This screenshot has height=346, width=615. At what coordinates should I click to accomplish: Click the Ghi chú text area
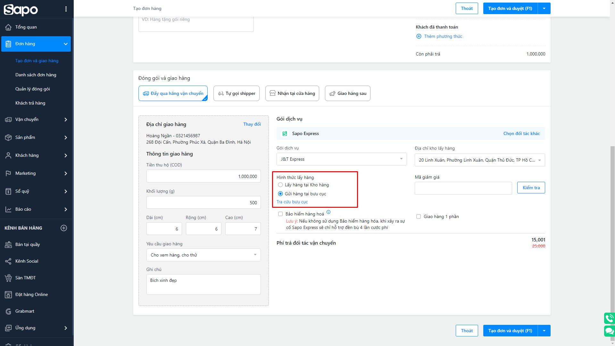(204, 284)
